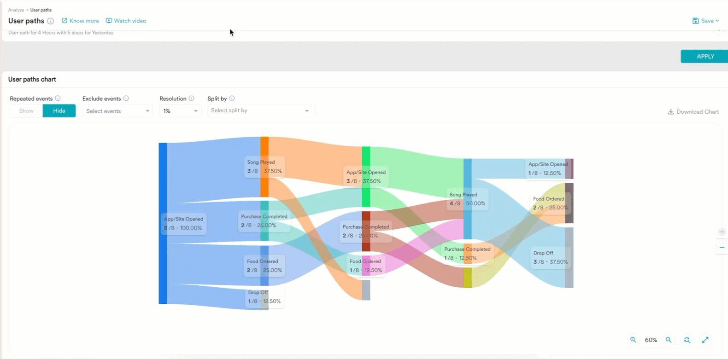Click the info icon beside User paths title

51,21
